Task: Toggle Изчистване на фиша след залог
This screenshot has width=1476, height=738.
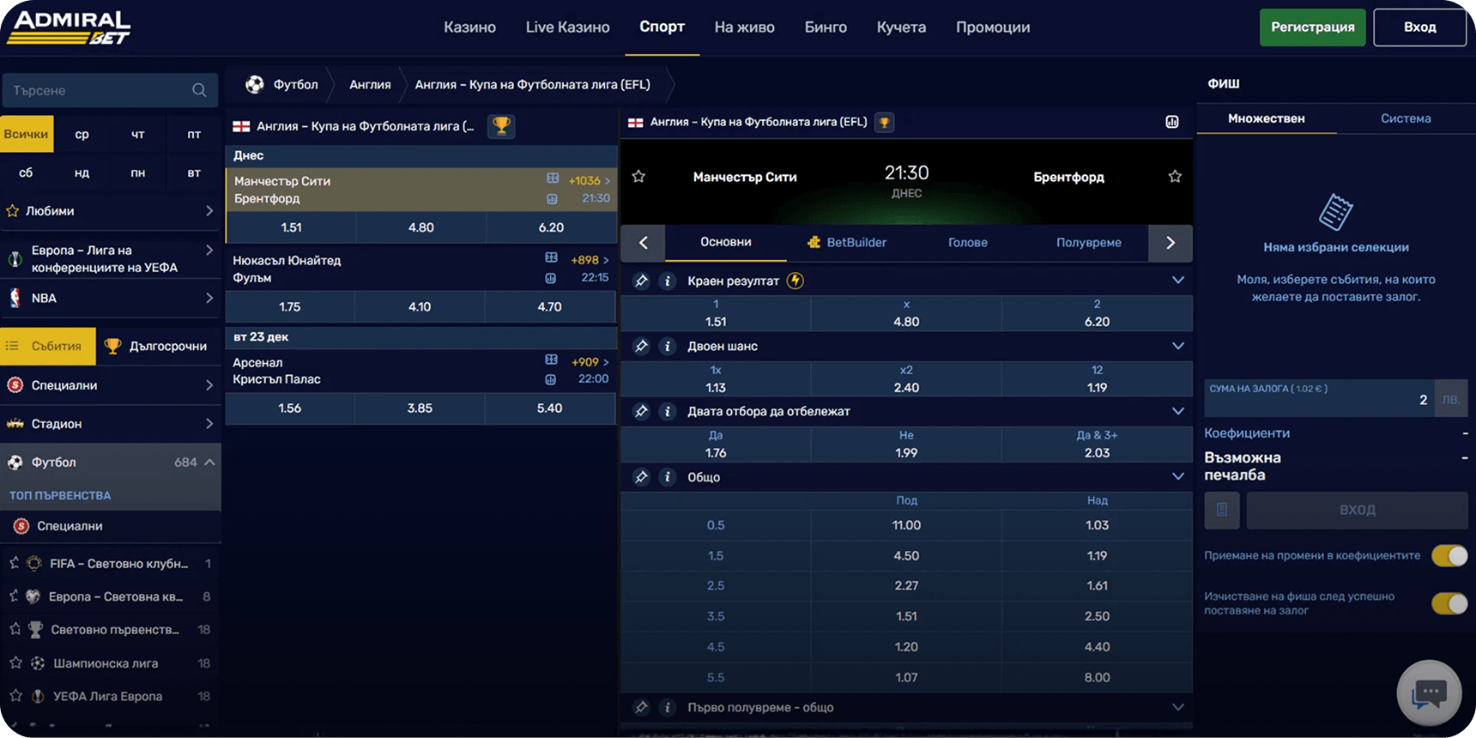Action: pyautogui.click(x=1449, y=603)
